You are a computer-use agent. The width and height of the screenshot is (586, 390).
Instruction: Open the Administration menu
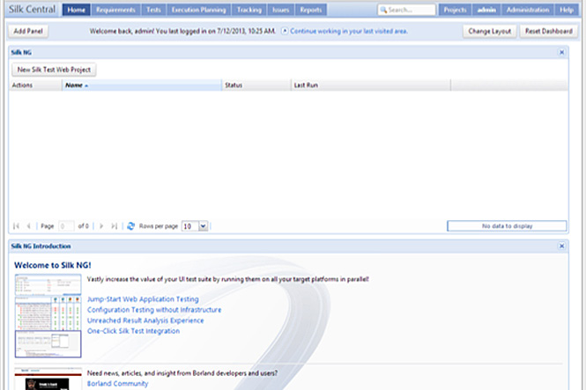[528, 10]
